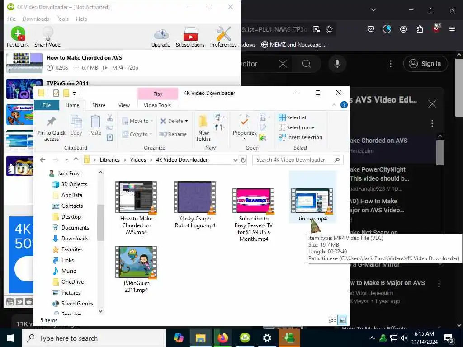This screenshot has width=463, height=347.
Task: Open the Easy access dropdown
Action: [220, 127]
